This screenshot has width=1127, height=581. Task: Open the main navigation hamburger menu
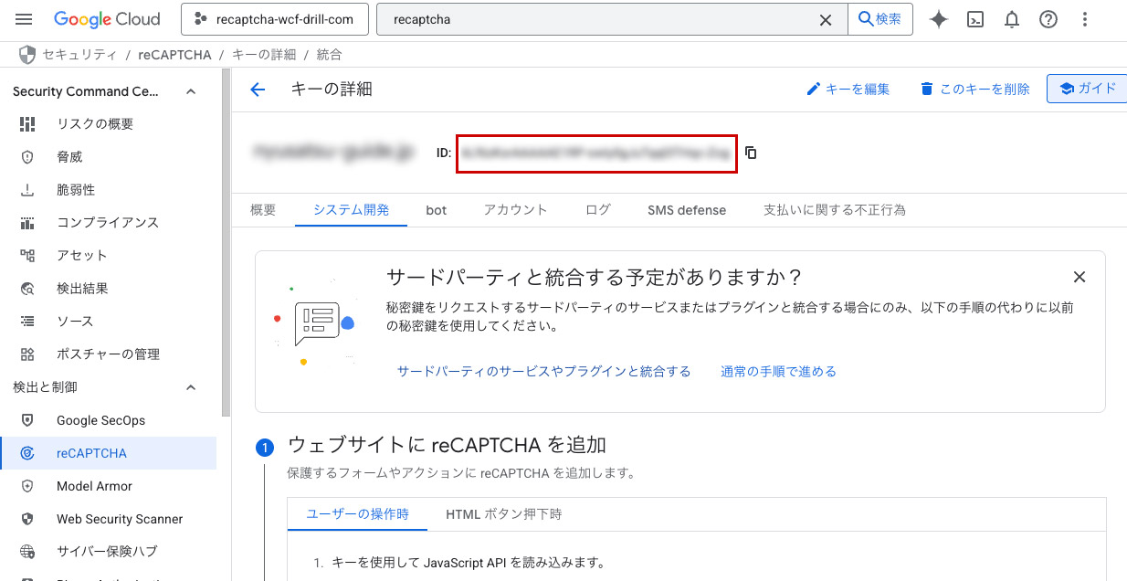point(24,19)
